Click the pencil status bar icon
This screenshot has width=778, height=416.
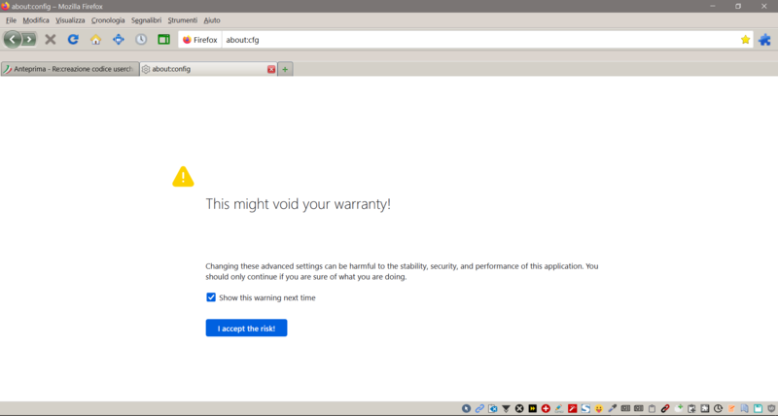(559, 408)
